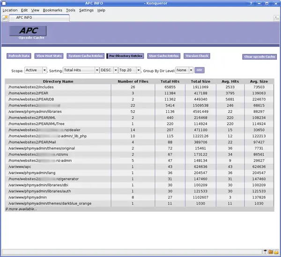Select Per-Directory Entries button
Screen dimensions: 281x257
coord(125,56)
